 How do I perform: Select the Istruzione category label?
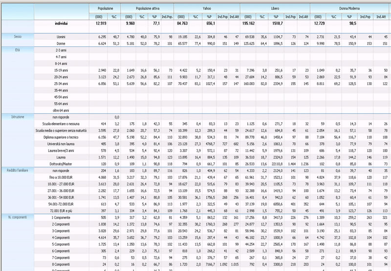(18, 117)
